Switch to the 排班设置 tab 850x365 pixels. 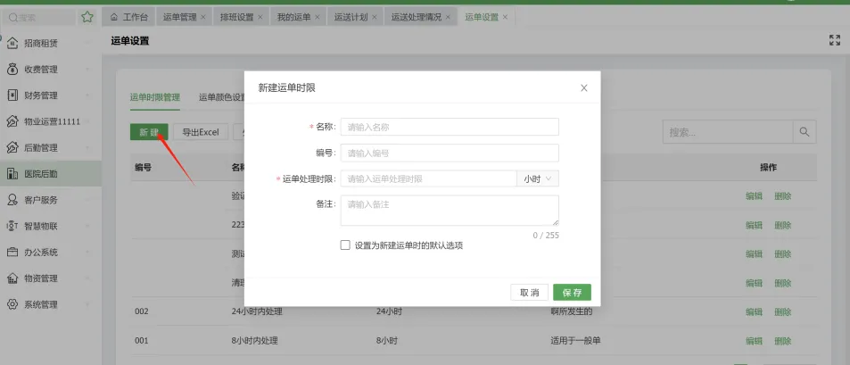click(236, 17)
